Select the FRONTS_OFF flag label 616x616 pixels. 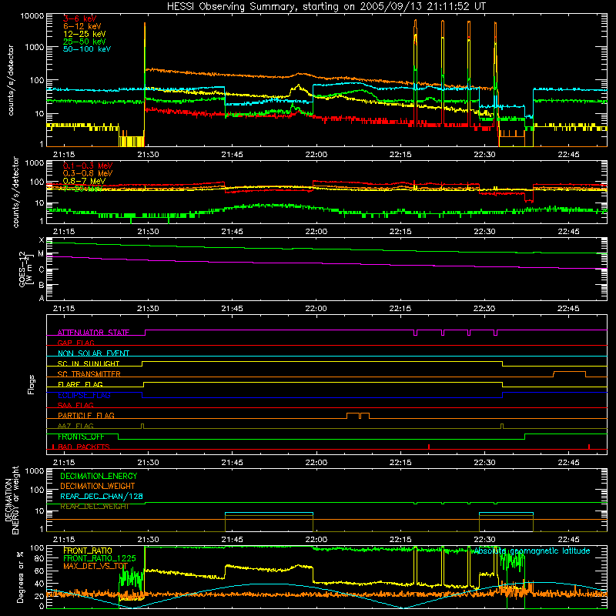(x=81, y=437)
